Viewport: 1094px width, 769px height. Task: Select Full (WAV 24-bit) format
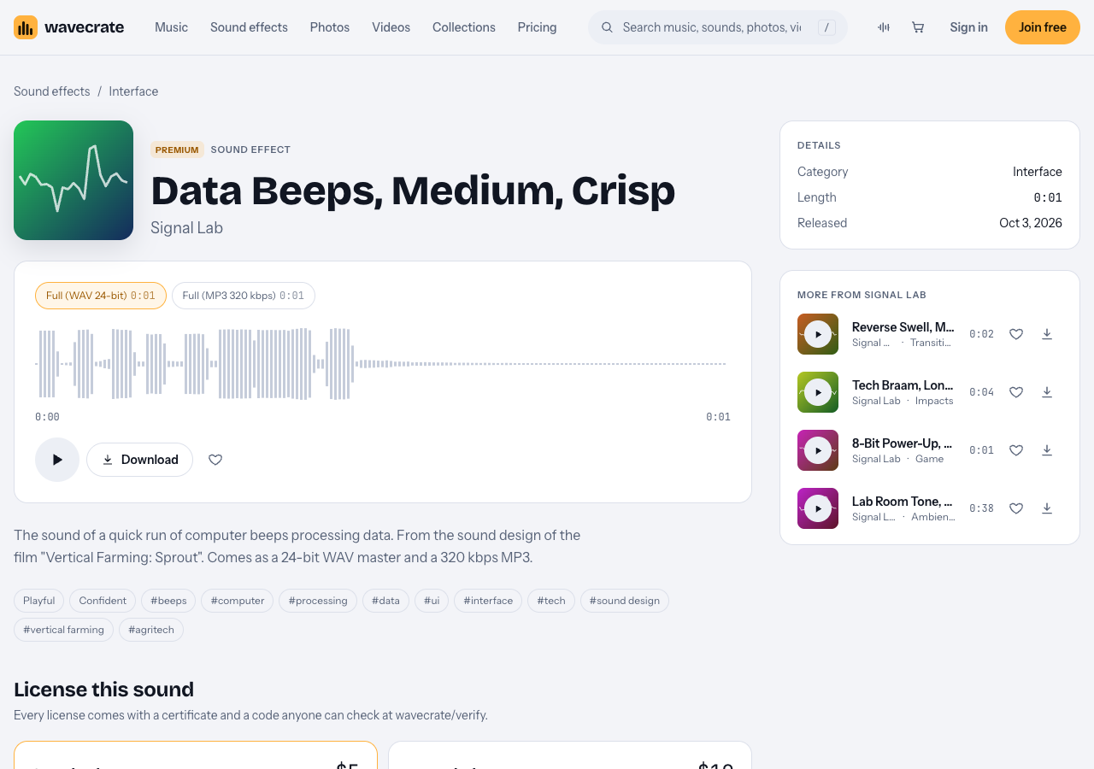pos(101,296)
